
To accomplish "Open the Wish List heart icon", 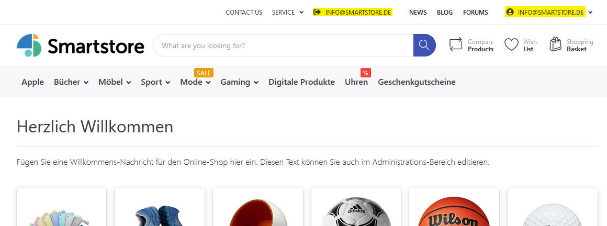I will tap(511, 45).
